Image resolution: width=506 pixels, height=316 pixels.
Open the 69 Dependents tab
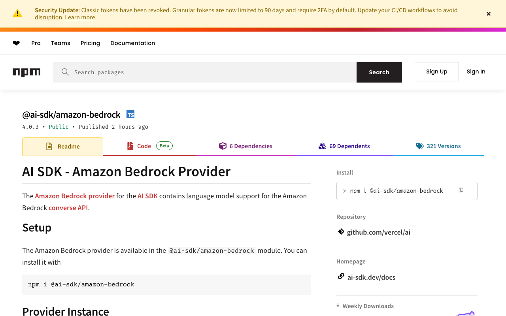coord(344,146)
